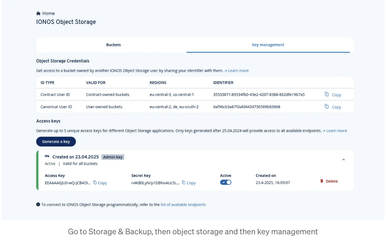This screenshot has height=241, width=386.
Task: Click the Admin key badge
Action: click(x=113, y=157)
